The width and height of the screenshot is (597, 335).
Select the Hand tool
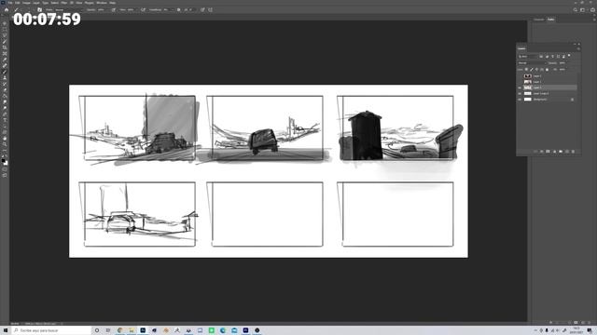pyautogui.click(x=5, y=139)
